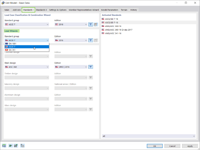Click the filter icon next to Load Case Classification edition
This screenshot has width=200, height=150.
pos(91,24)
